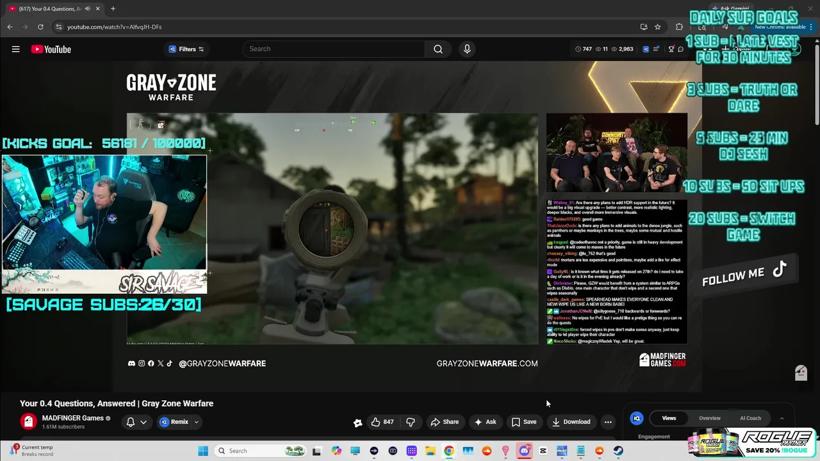Reload the current page
820x461 pixels.
pyautogui.click(x=40, y=27)
